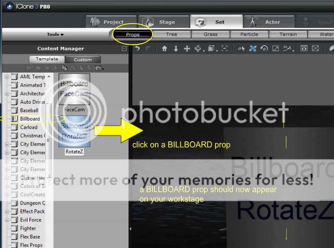
Task: Select the four-way move object tool
Action: click(187, 49)
